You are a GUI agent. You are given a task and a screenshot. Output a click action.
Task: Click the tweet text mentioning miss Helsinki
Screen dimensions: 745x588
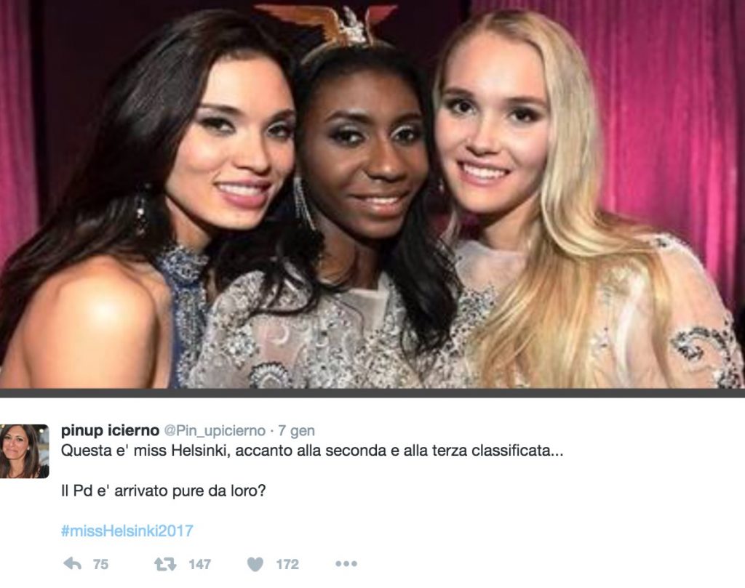pos(311,451)
